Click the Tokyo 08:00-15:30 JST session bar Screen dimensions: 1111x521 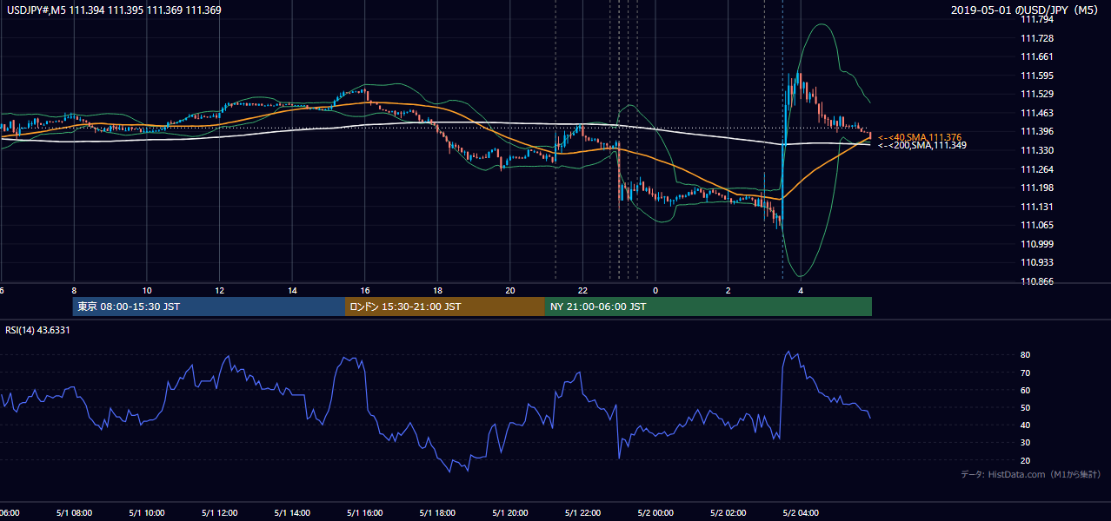(x=209, y=307)
